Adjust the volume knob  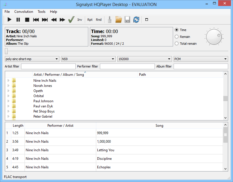coord(214,36)
